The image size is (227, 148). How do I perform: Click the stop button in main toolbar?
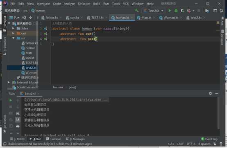[x=199, y=11]
